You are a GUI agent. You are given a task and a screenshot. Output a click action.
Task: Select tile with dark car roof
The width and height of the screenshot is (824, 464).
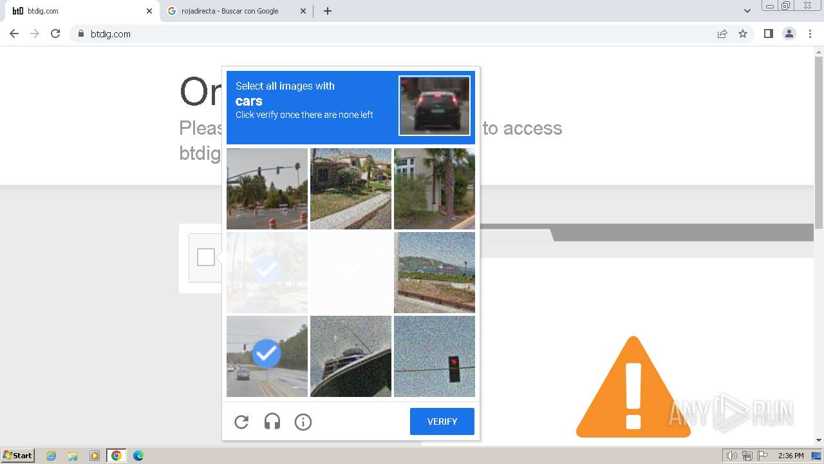pyautogui.click(x=351, y=356)
